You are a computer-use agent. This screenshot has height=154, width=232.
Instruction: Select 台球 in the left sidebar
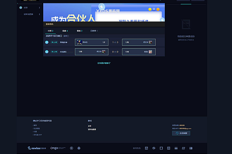(x=26, y=7)
